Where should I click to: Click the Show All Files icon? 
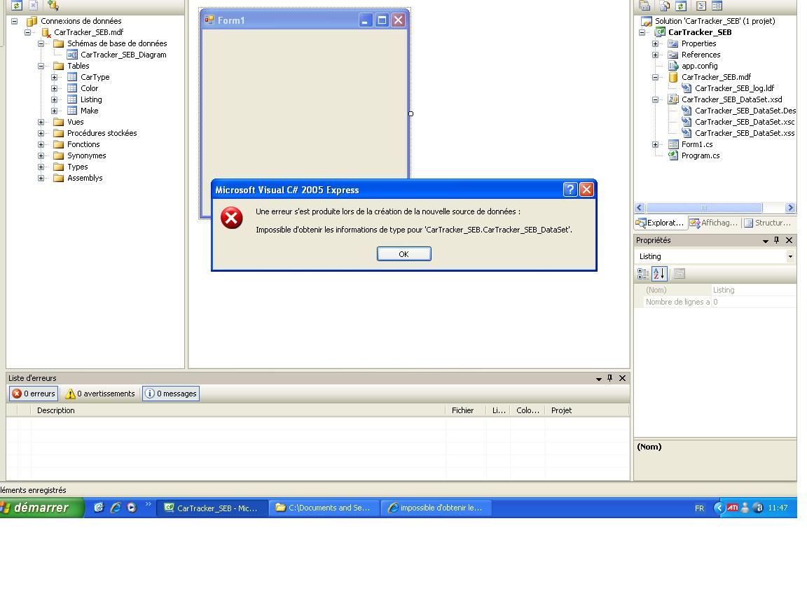(664, 5)
